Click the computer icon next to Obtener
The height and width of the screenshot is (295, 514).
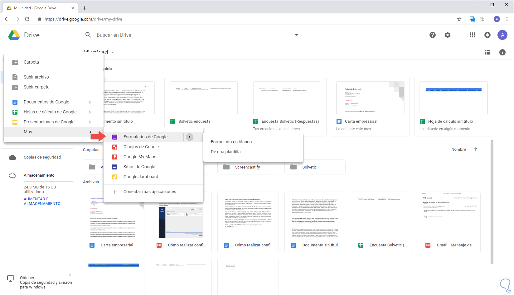point(11,278)
